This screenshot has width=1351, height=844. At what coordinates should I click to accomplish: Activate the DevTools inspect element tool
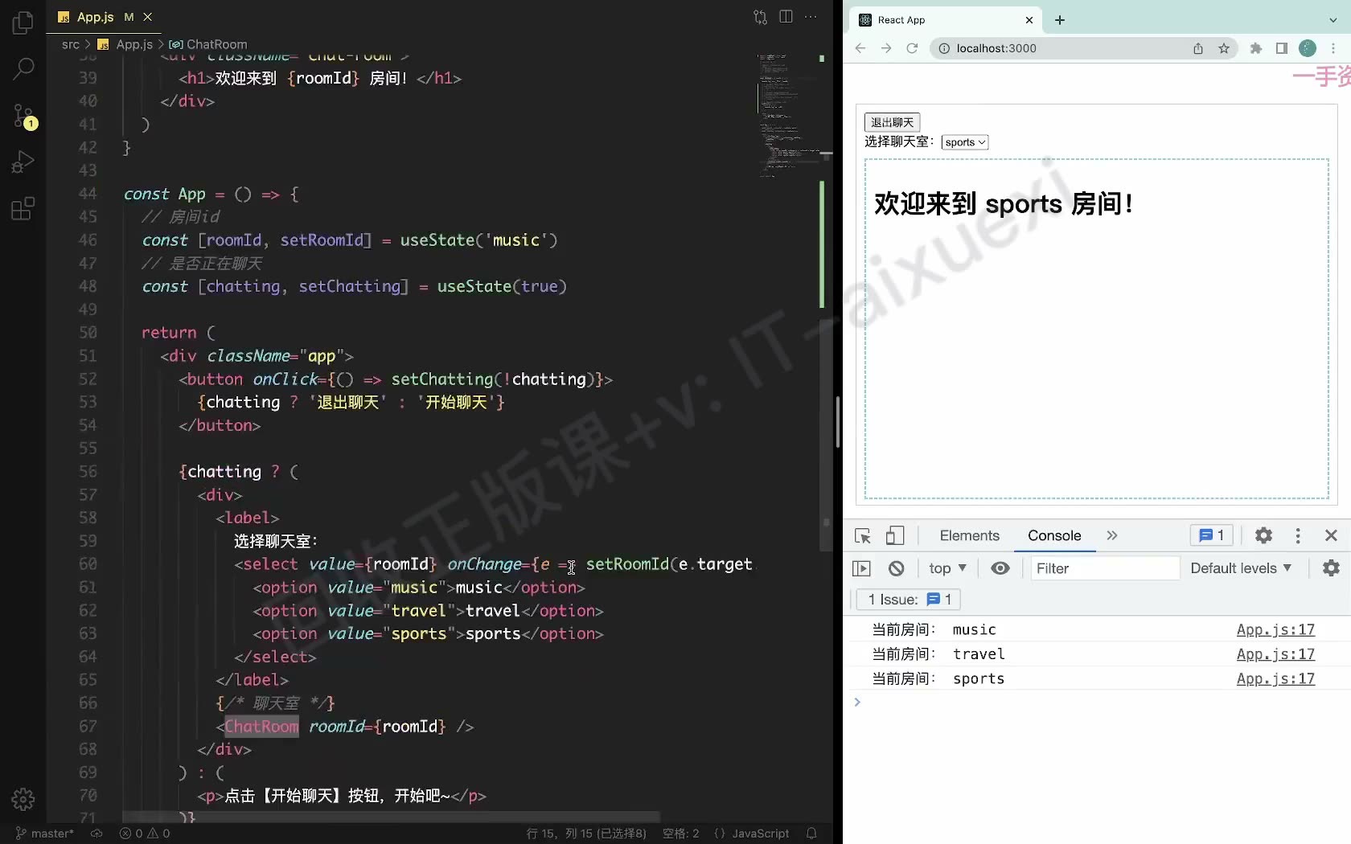863,536
